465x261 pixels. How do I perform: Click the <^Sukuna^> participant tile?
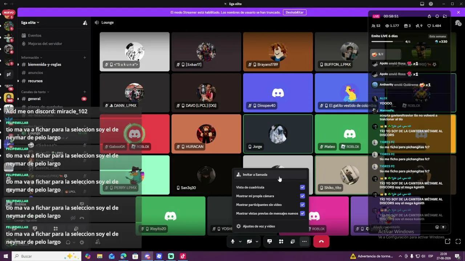tap(135, 52)
